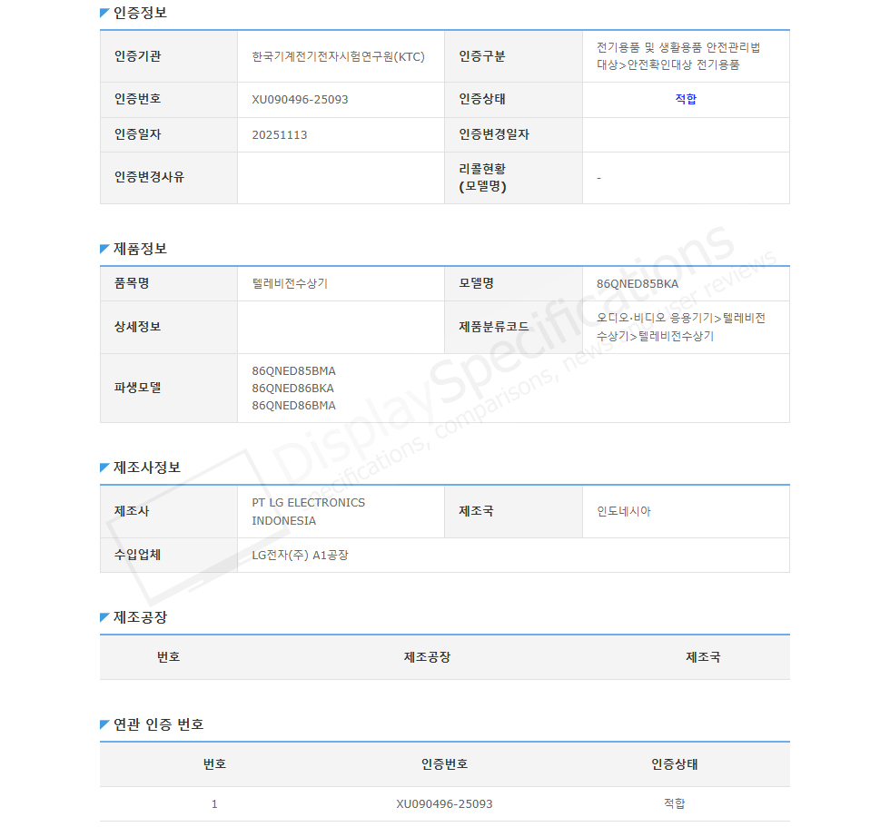
Task: Click the blue marker beside 제조사정보 heading
Action: click(x=104, y=468)
